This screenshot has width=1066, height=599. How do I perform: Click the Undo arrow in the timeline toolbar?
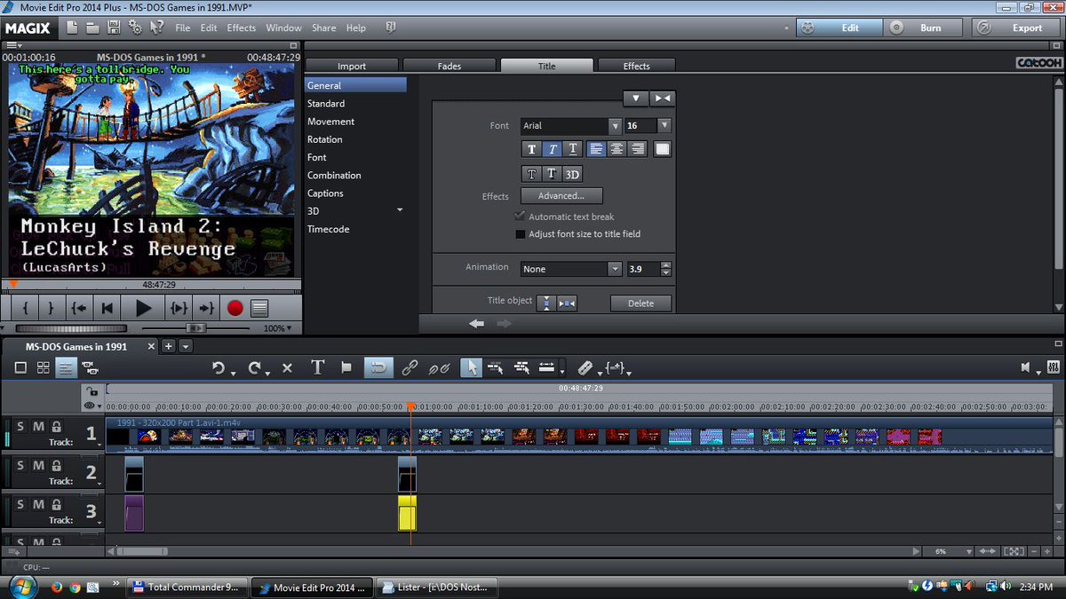[218, 367]
